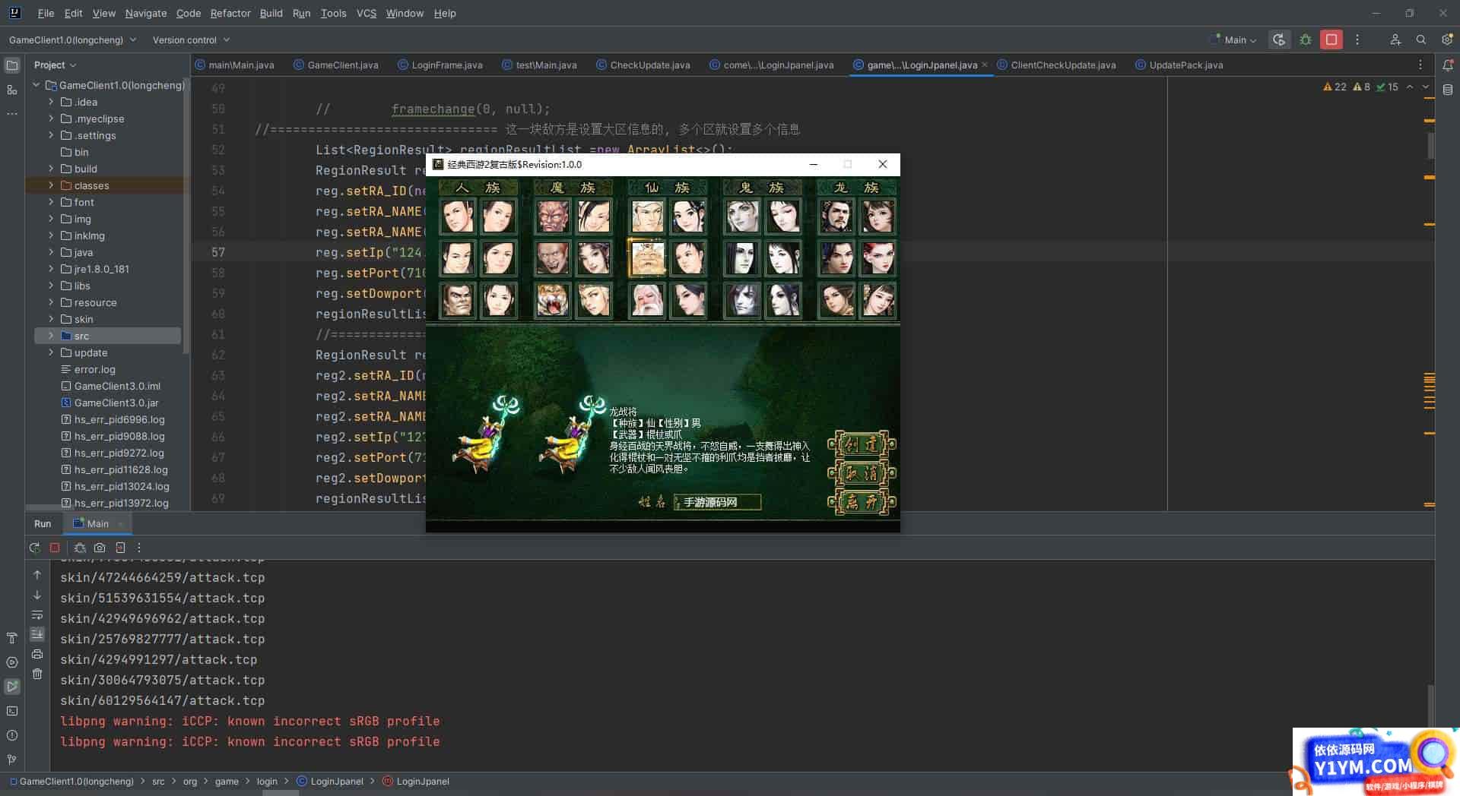Click the clear console trash icon
Image resolution: width=1460 pixels, height=796 pixels.
(x=37, y=674)
